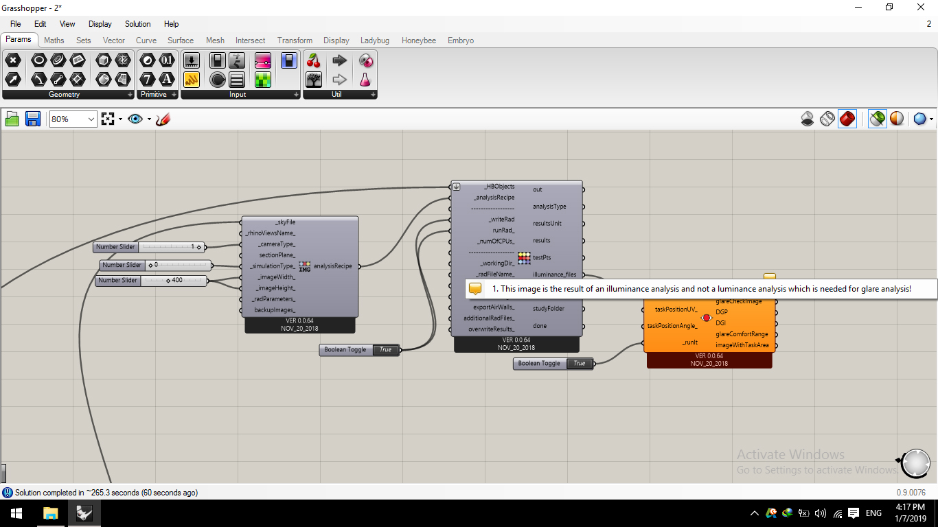Viewport: 938px width, 527px height.
Task: Select the Point parameter hexagon icon
Action: point(13,60)
